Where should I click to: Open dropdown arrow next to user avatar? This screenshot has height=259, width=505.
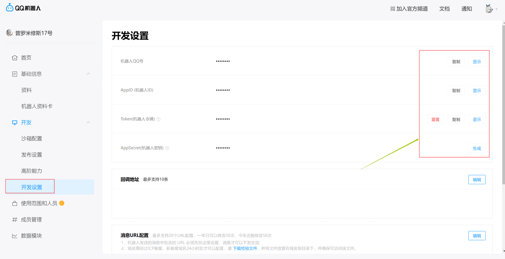pos(496,9)
